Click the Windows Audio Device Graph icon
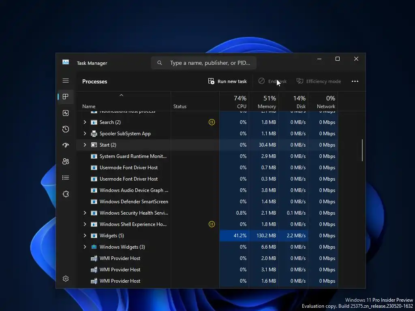415x311 pixels. coord(94,190)
